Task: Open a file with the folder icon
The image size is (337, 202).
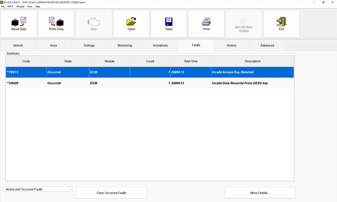Action: [131, 22]
